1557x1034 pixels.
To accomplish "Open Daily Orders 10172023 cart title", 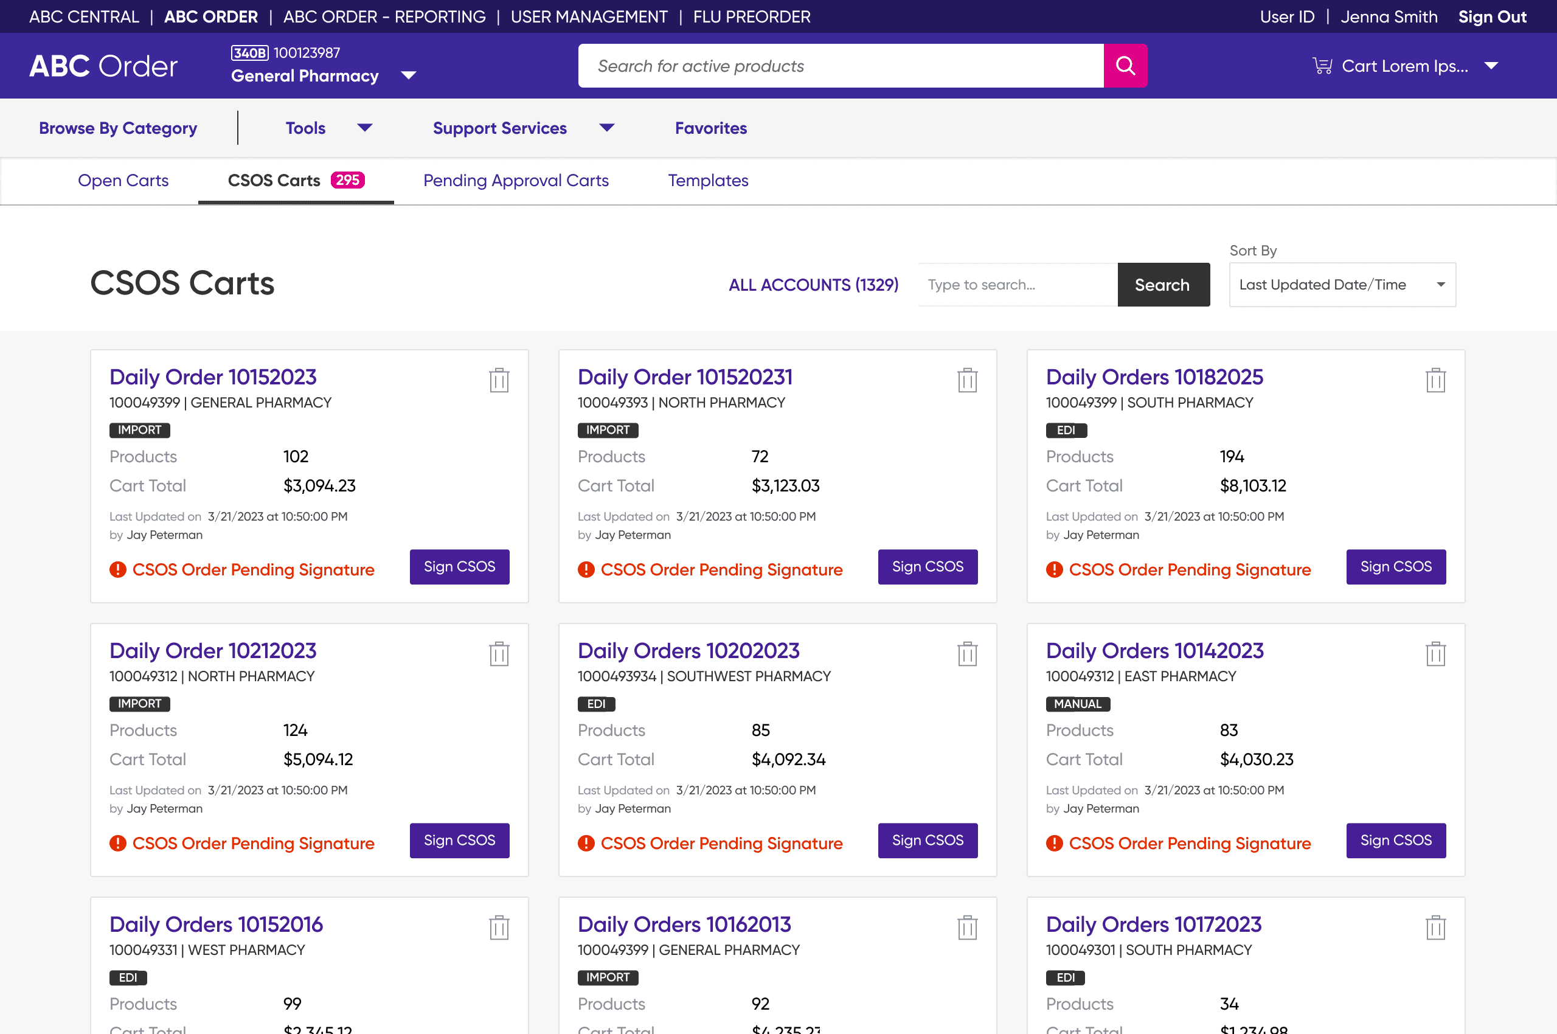I will [1153, 925].
